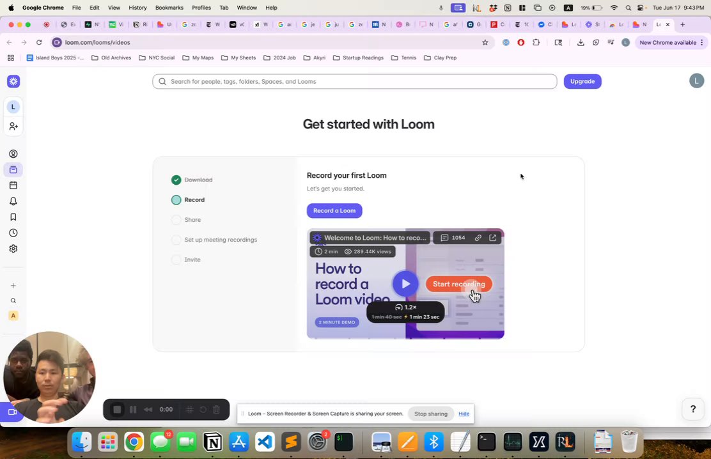Open a new Chrome tab with plus

click(682, 24)
